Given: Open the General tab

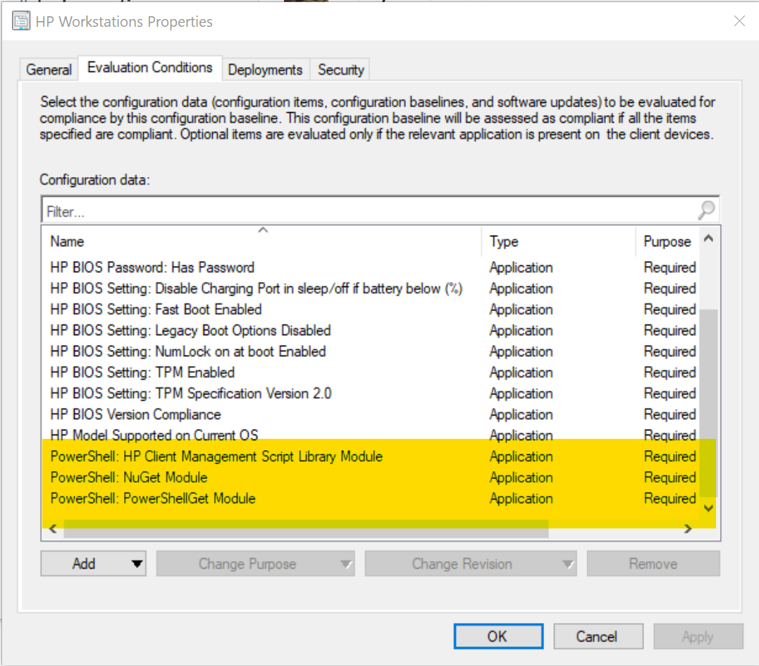Looking at the screenshot, I should (x=48, y=69).
